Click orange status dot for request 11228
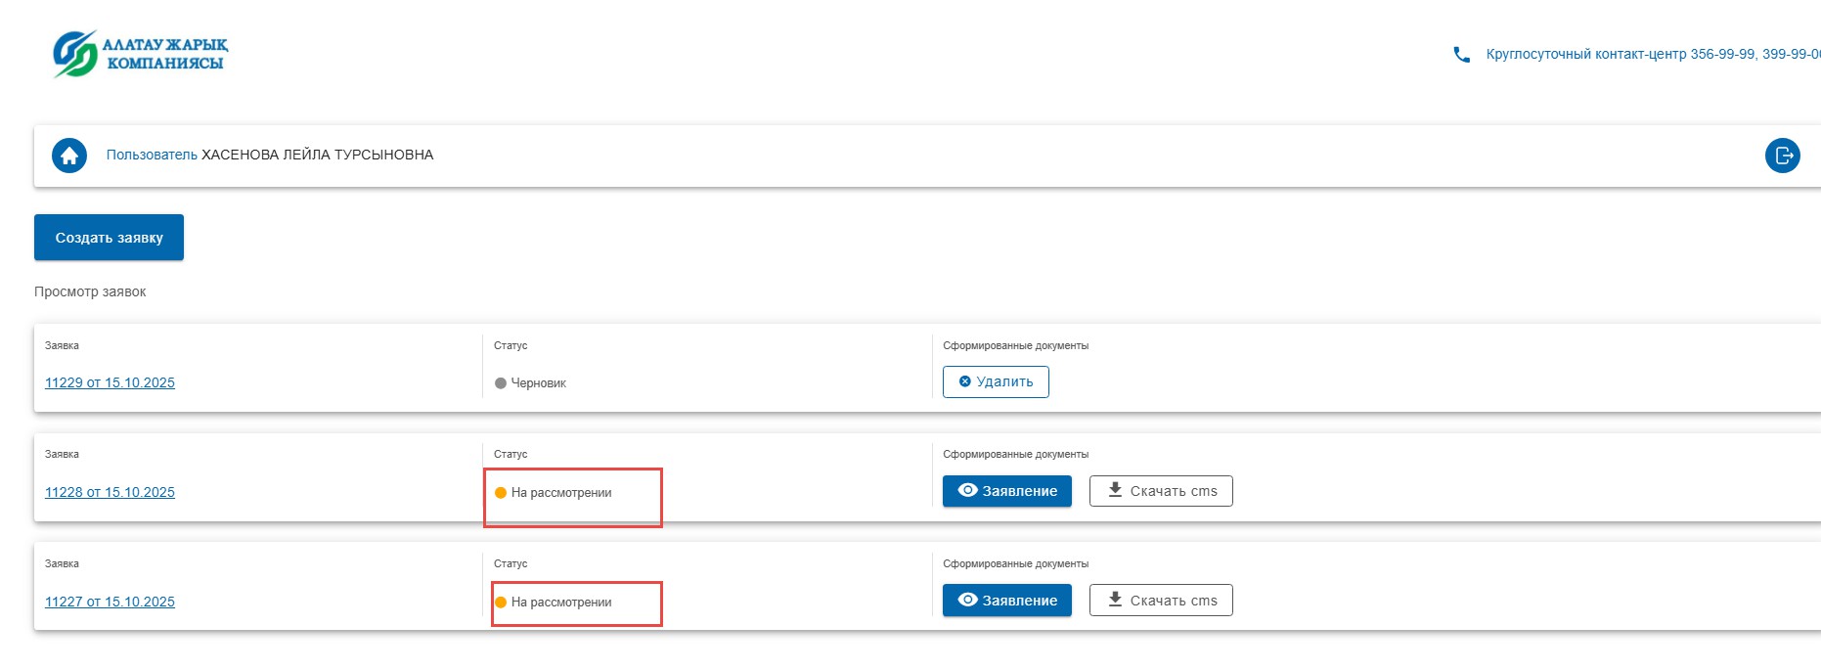 [501, 493]
